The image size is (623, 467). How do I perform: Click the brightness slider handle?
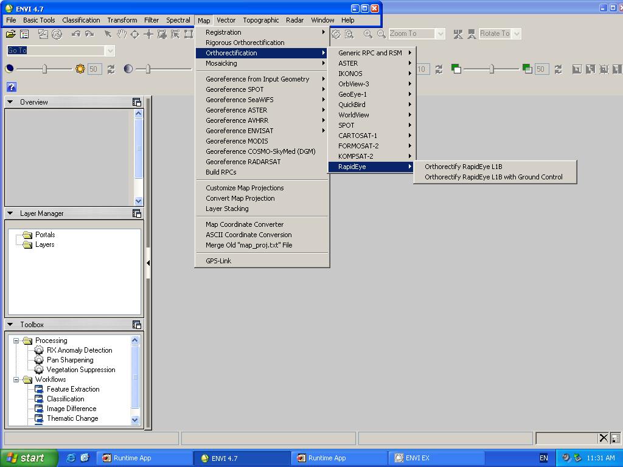pyautogui.click(x=44, y=69)
